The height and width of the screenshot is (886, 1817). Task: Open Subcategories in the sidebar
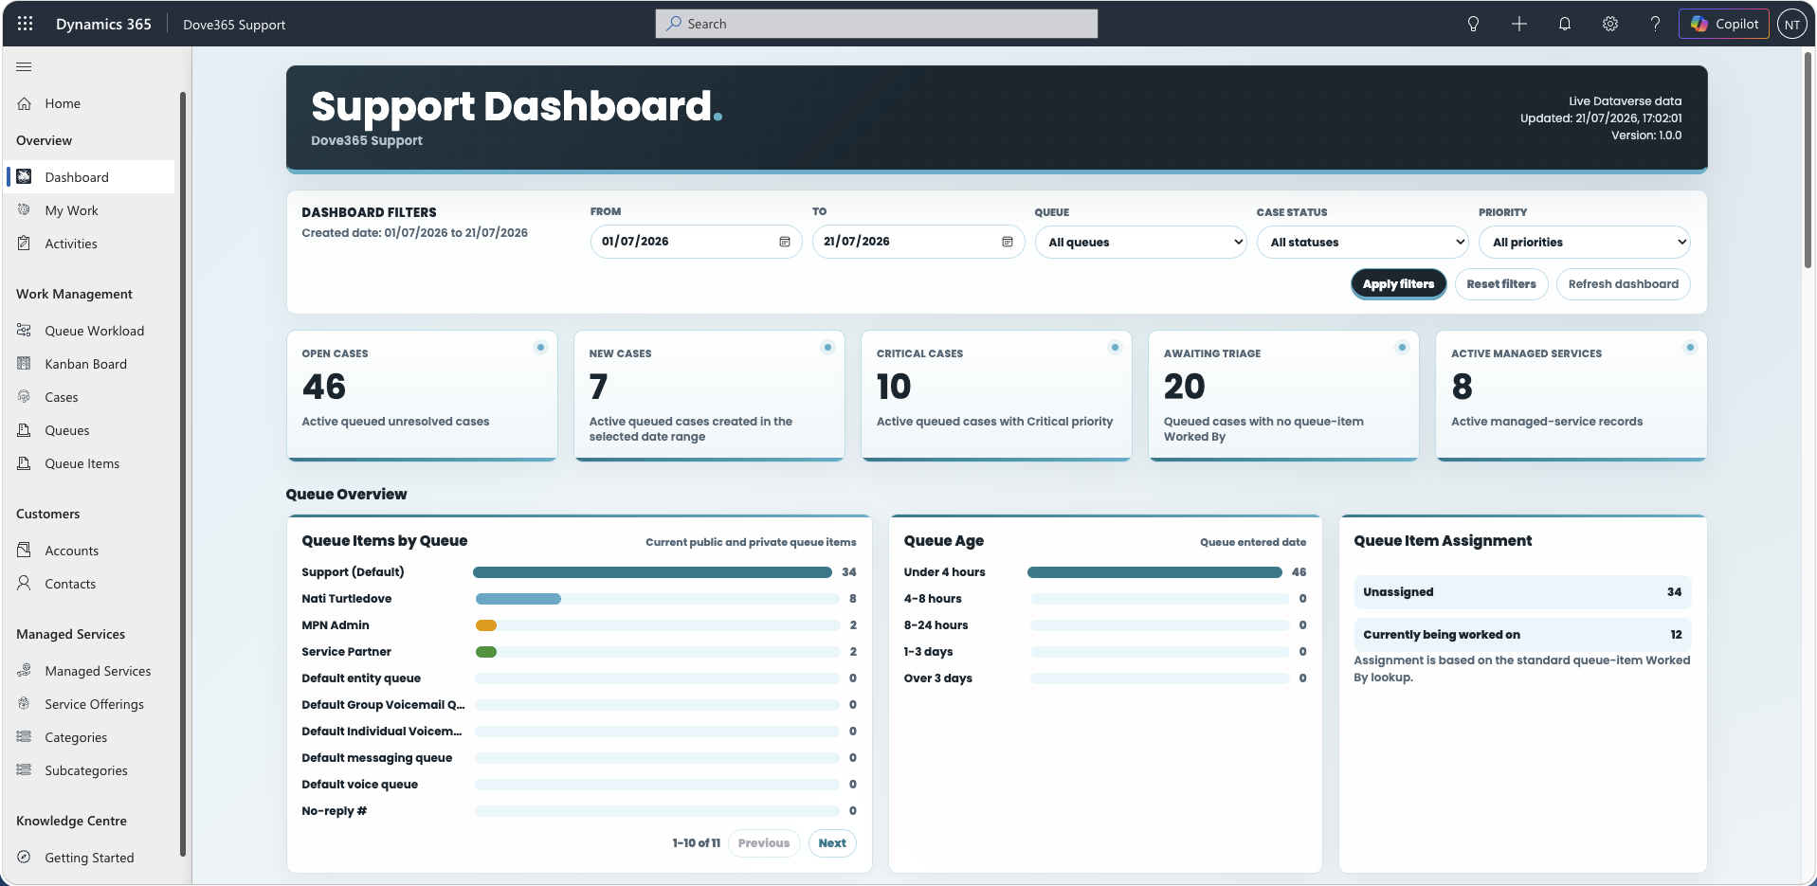[90, 770]
